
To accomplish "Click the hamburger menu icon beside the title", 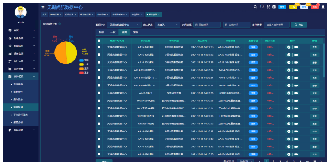I will coord(43,7).
